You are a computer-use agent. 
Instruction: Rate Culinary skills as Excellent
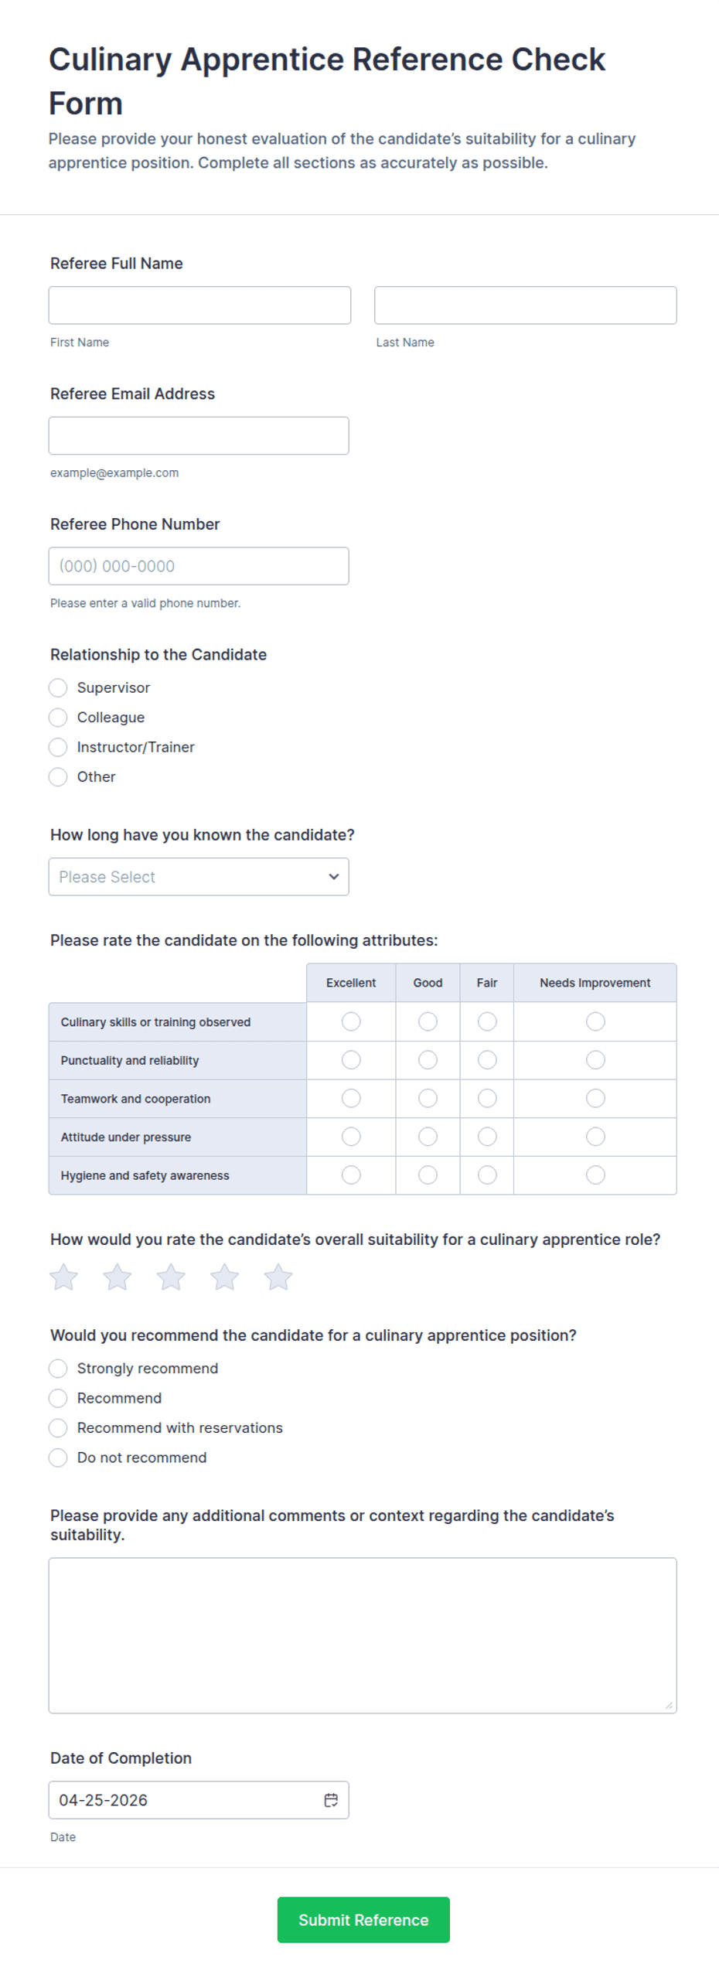(351, 1021)
